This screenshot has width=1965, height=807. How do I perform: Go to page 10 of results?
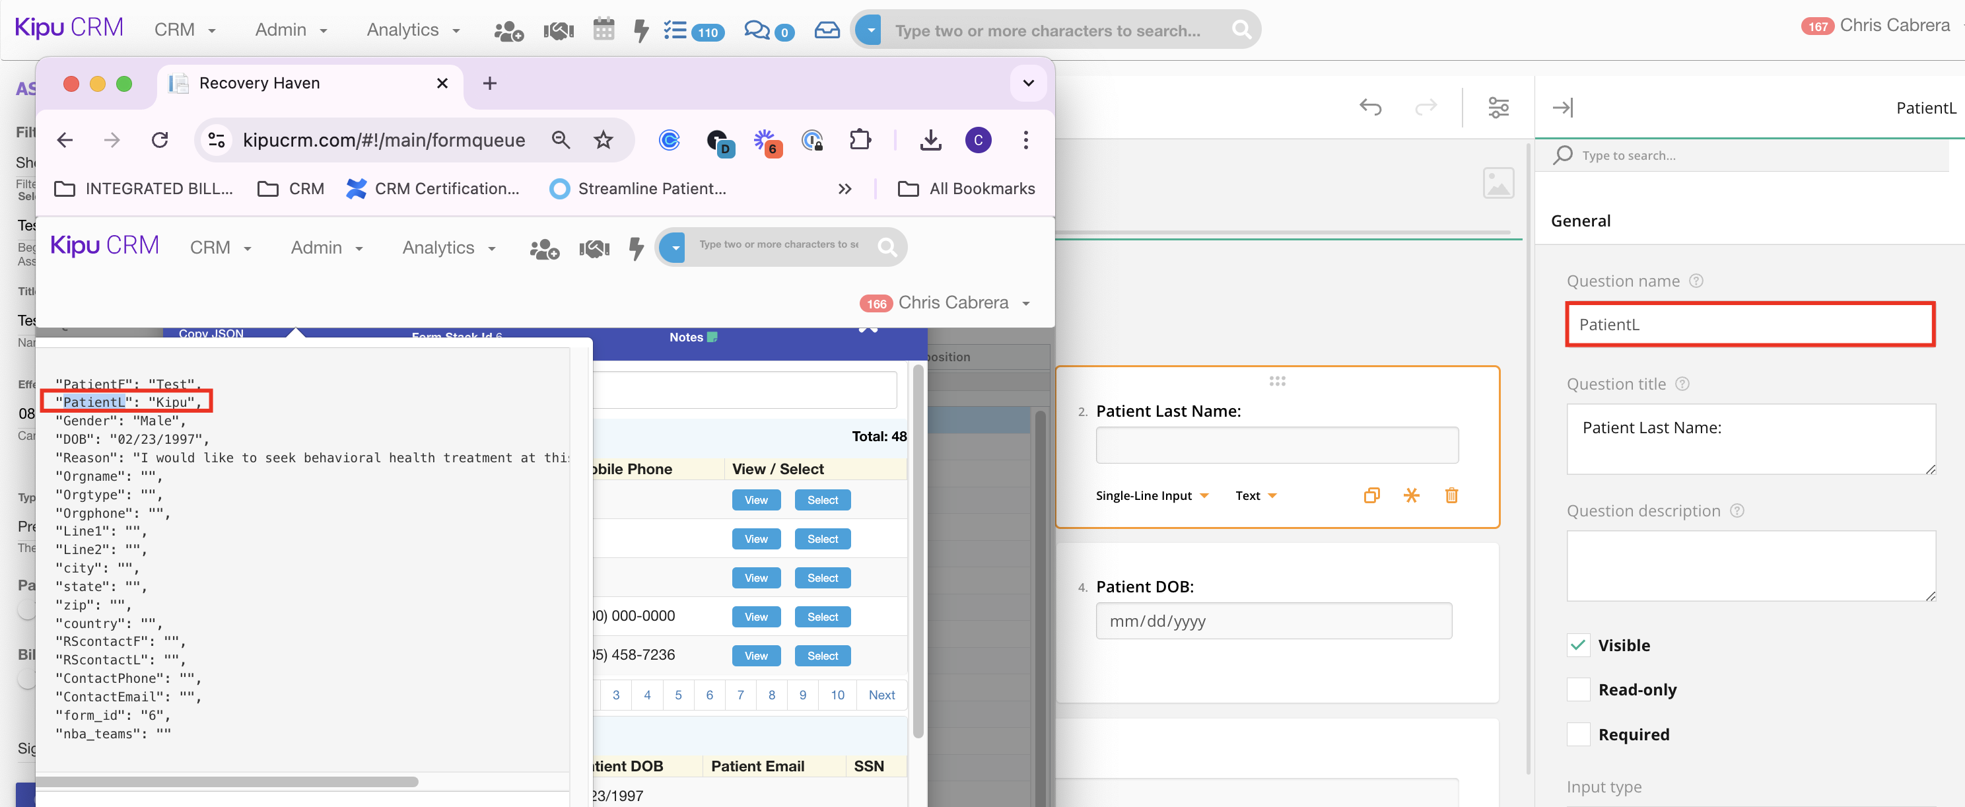click(x=837, y=695)
